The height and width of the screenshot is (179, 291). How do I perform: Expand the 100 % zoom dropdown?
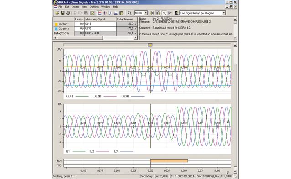[x=146, y=13]
